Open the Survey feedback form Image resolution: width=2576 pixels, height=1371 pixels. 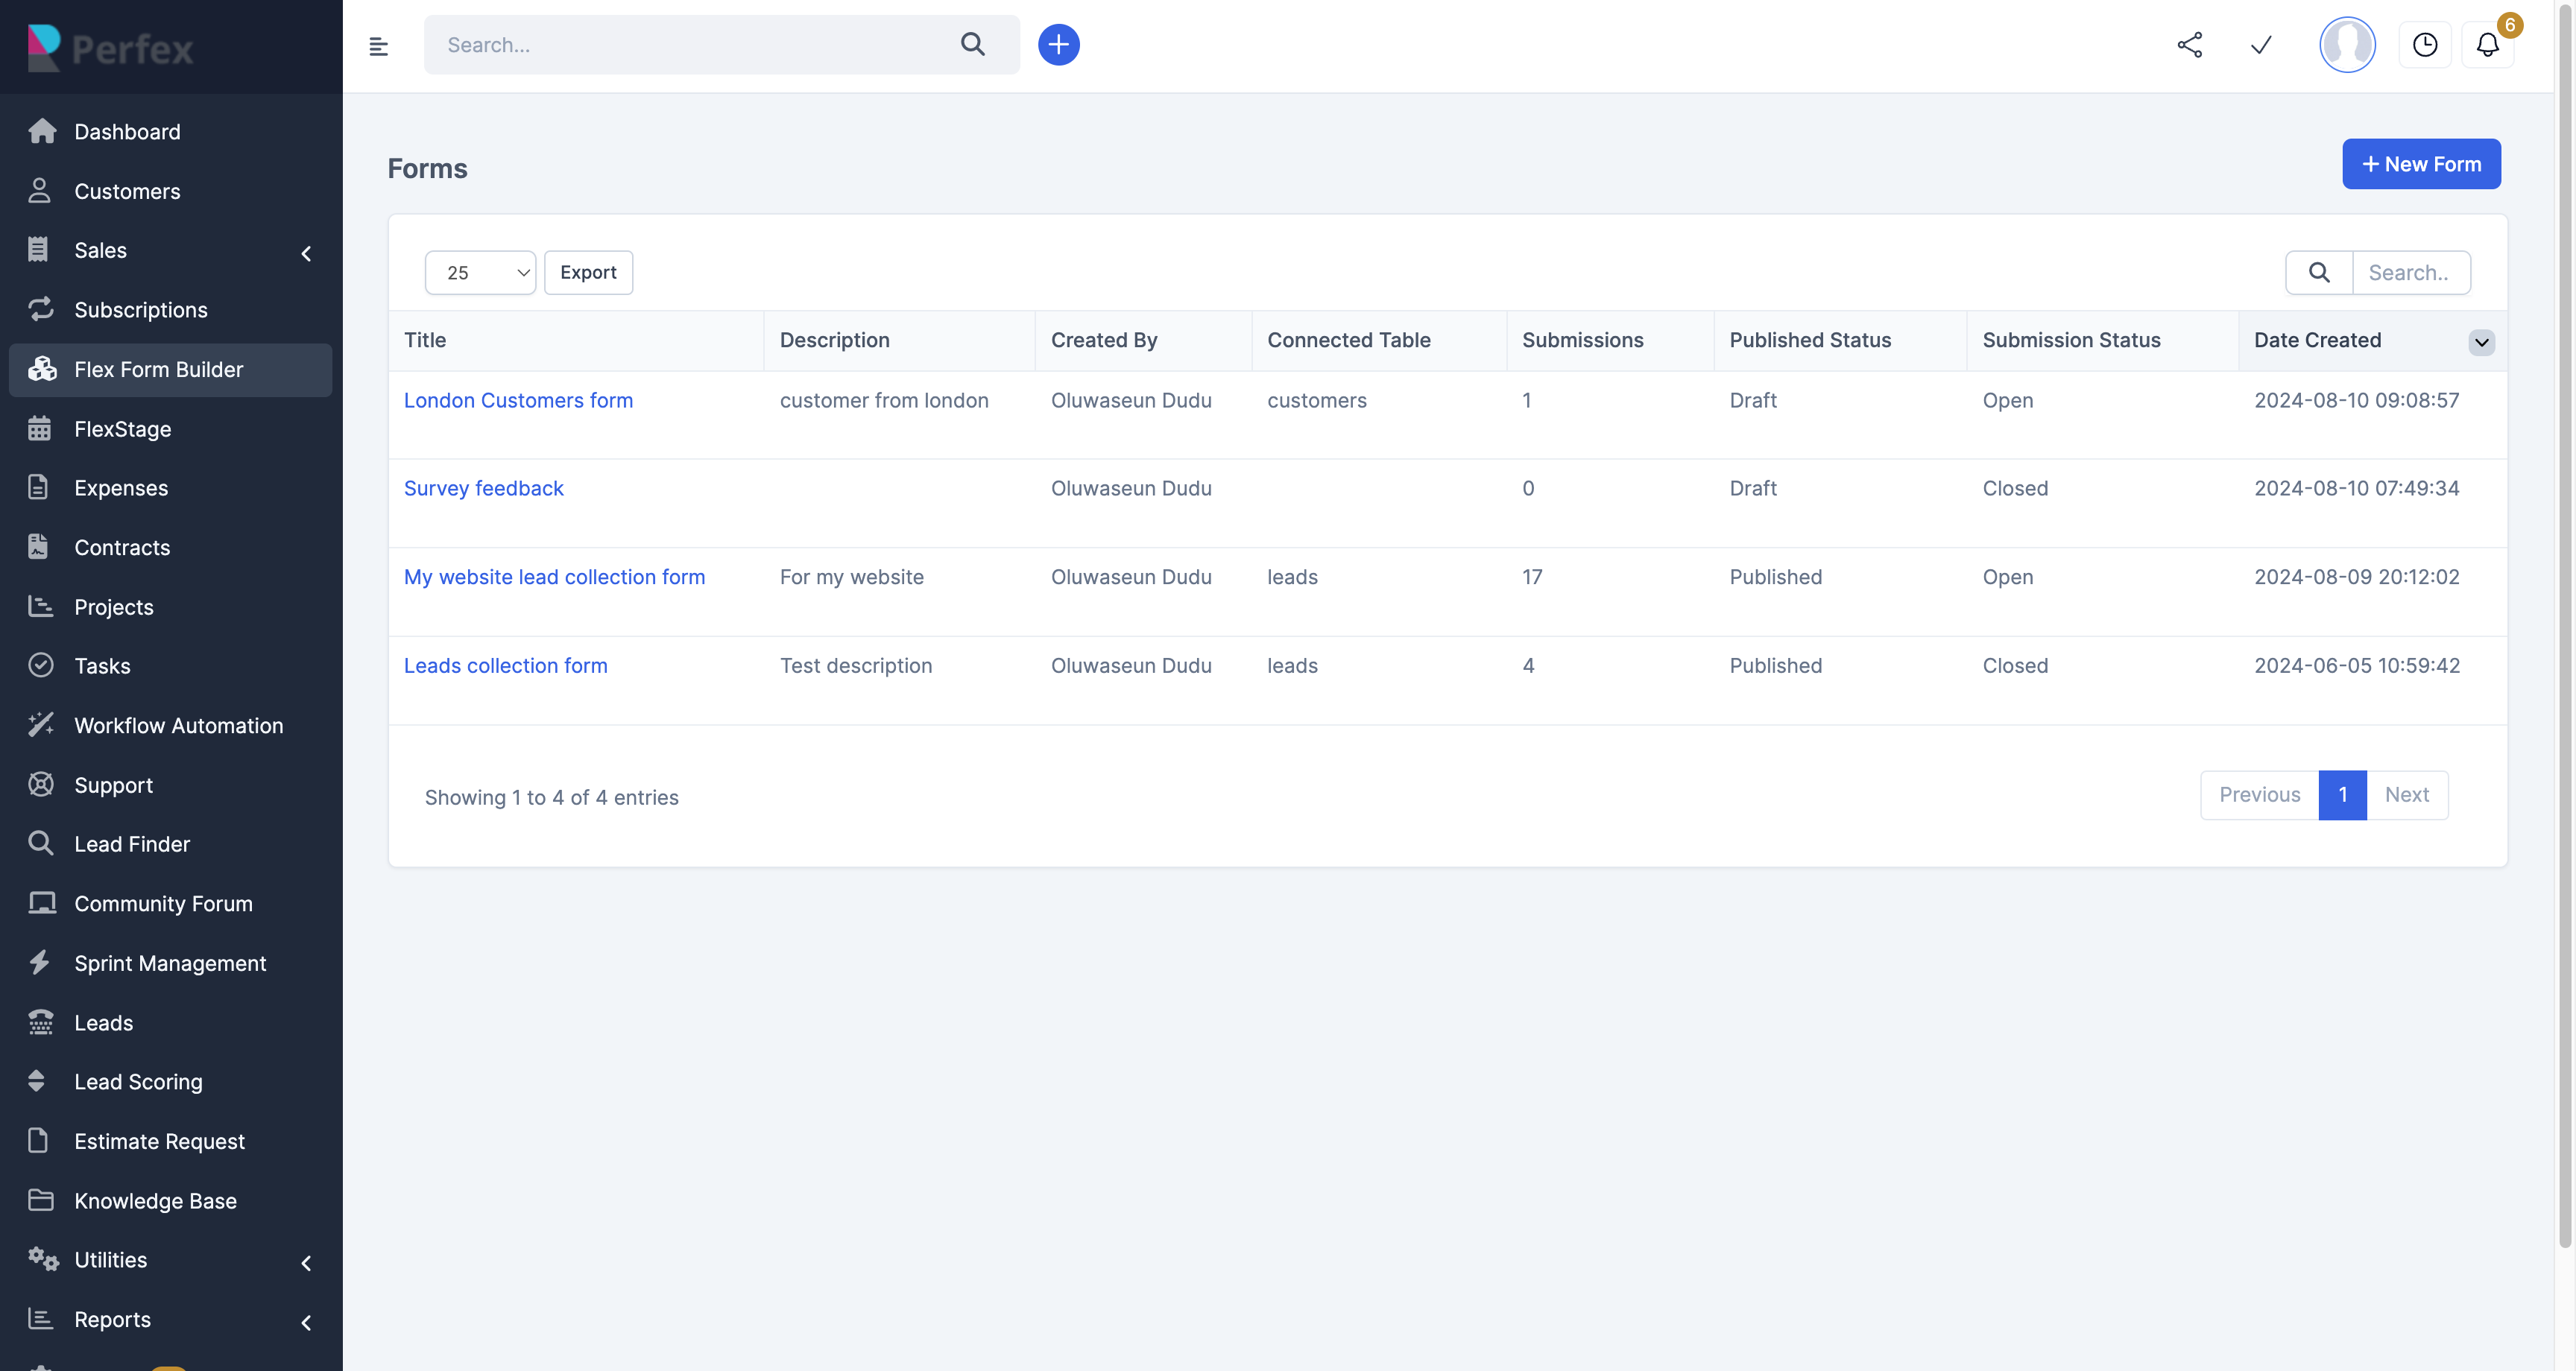point(483,488)
